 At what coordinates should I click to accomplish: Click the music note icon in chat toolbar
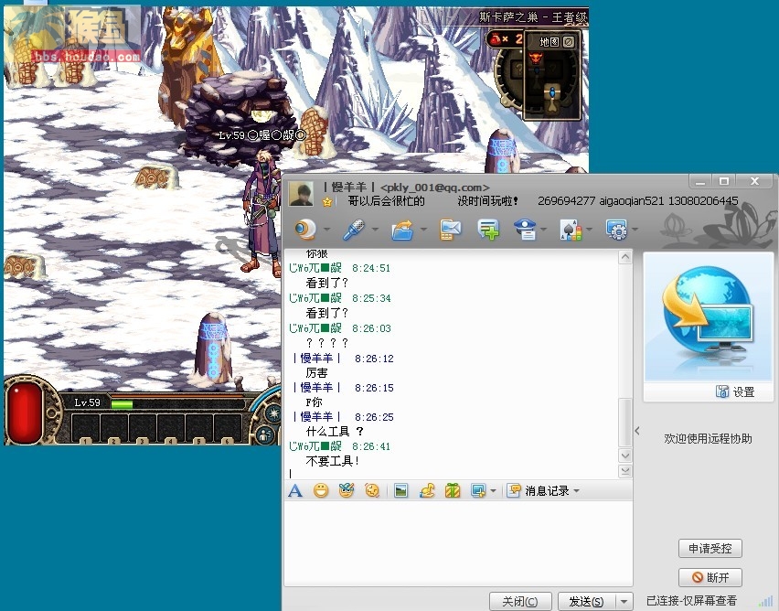427,490
